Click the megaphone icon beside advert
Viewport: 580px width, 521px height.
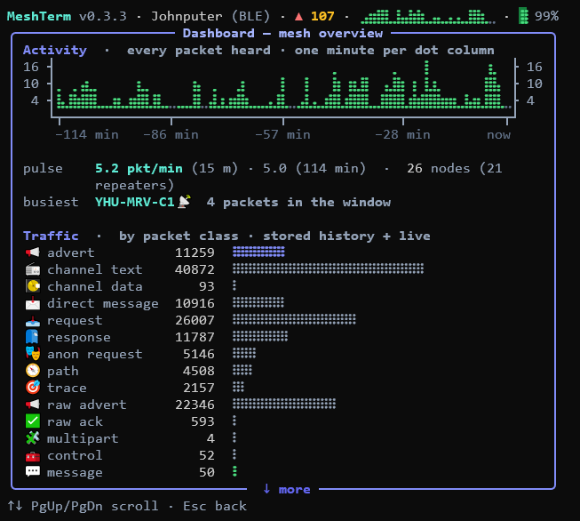tap(33, 252)
